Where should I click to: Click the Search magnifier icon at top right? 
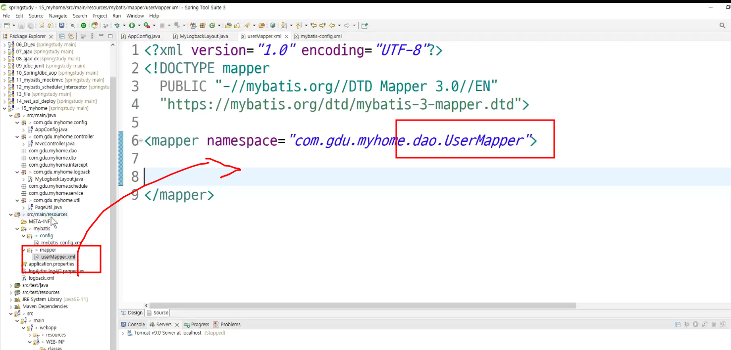(x=722, y=25)
